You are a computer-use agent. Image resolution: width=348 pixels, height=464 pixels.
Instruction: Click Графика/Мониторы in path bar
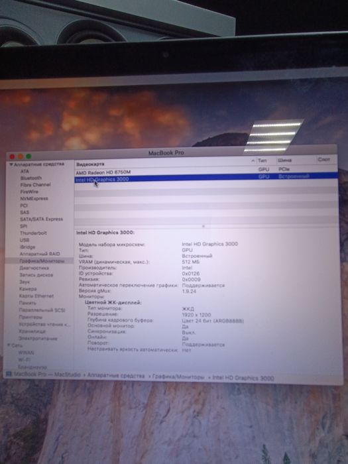(x=178, y=377)
